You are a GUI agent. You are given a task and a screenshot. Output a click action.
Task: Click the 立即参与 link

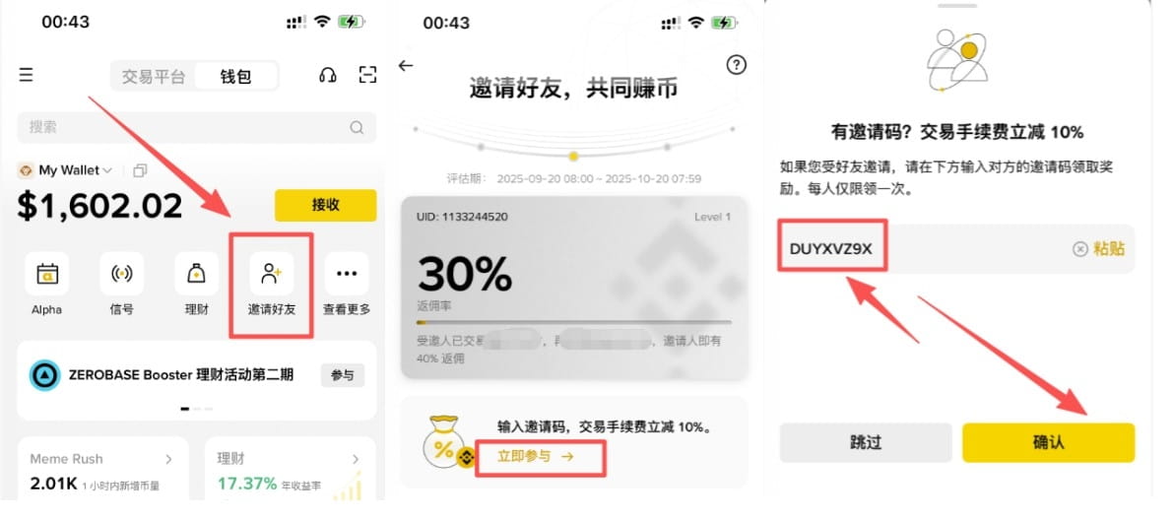536,456
